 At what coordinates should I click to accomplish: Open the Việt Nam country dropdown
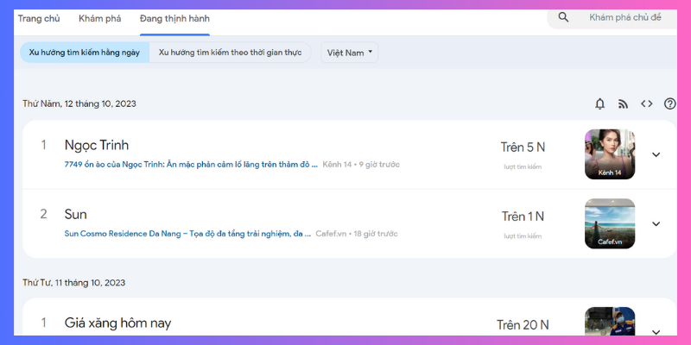[350, 53]
